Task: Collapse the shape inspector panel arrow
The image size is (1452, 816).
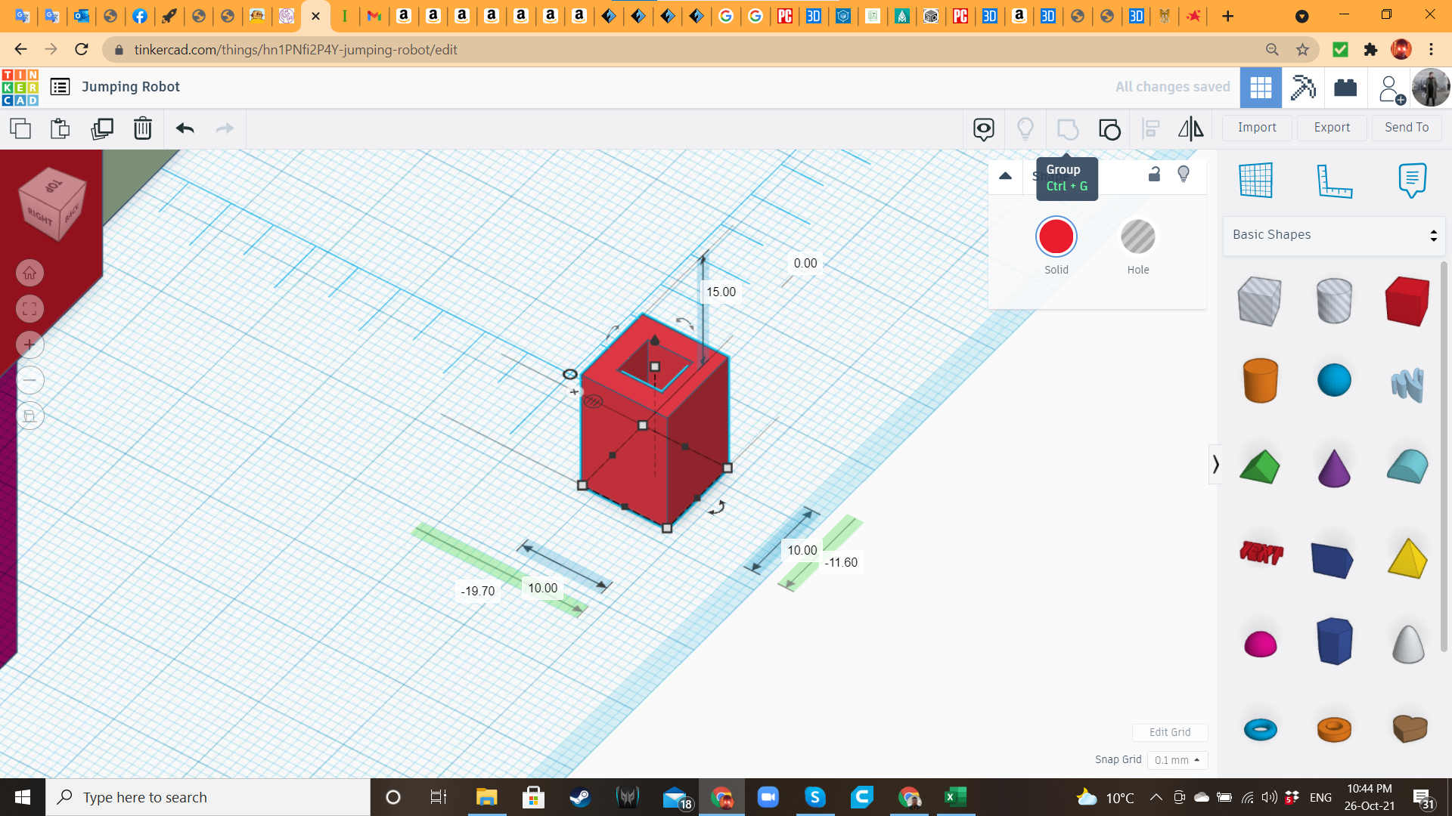Action: (x=1005, y=176)
